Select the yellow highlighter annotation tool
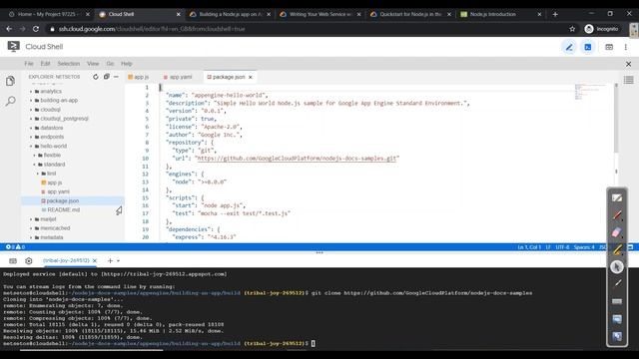Viewport: 639px width, 359px height. (617, 249)
